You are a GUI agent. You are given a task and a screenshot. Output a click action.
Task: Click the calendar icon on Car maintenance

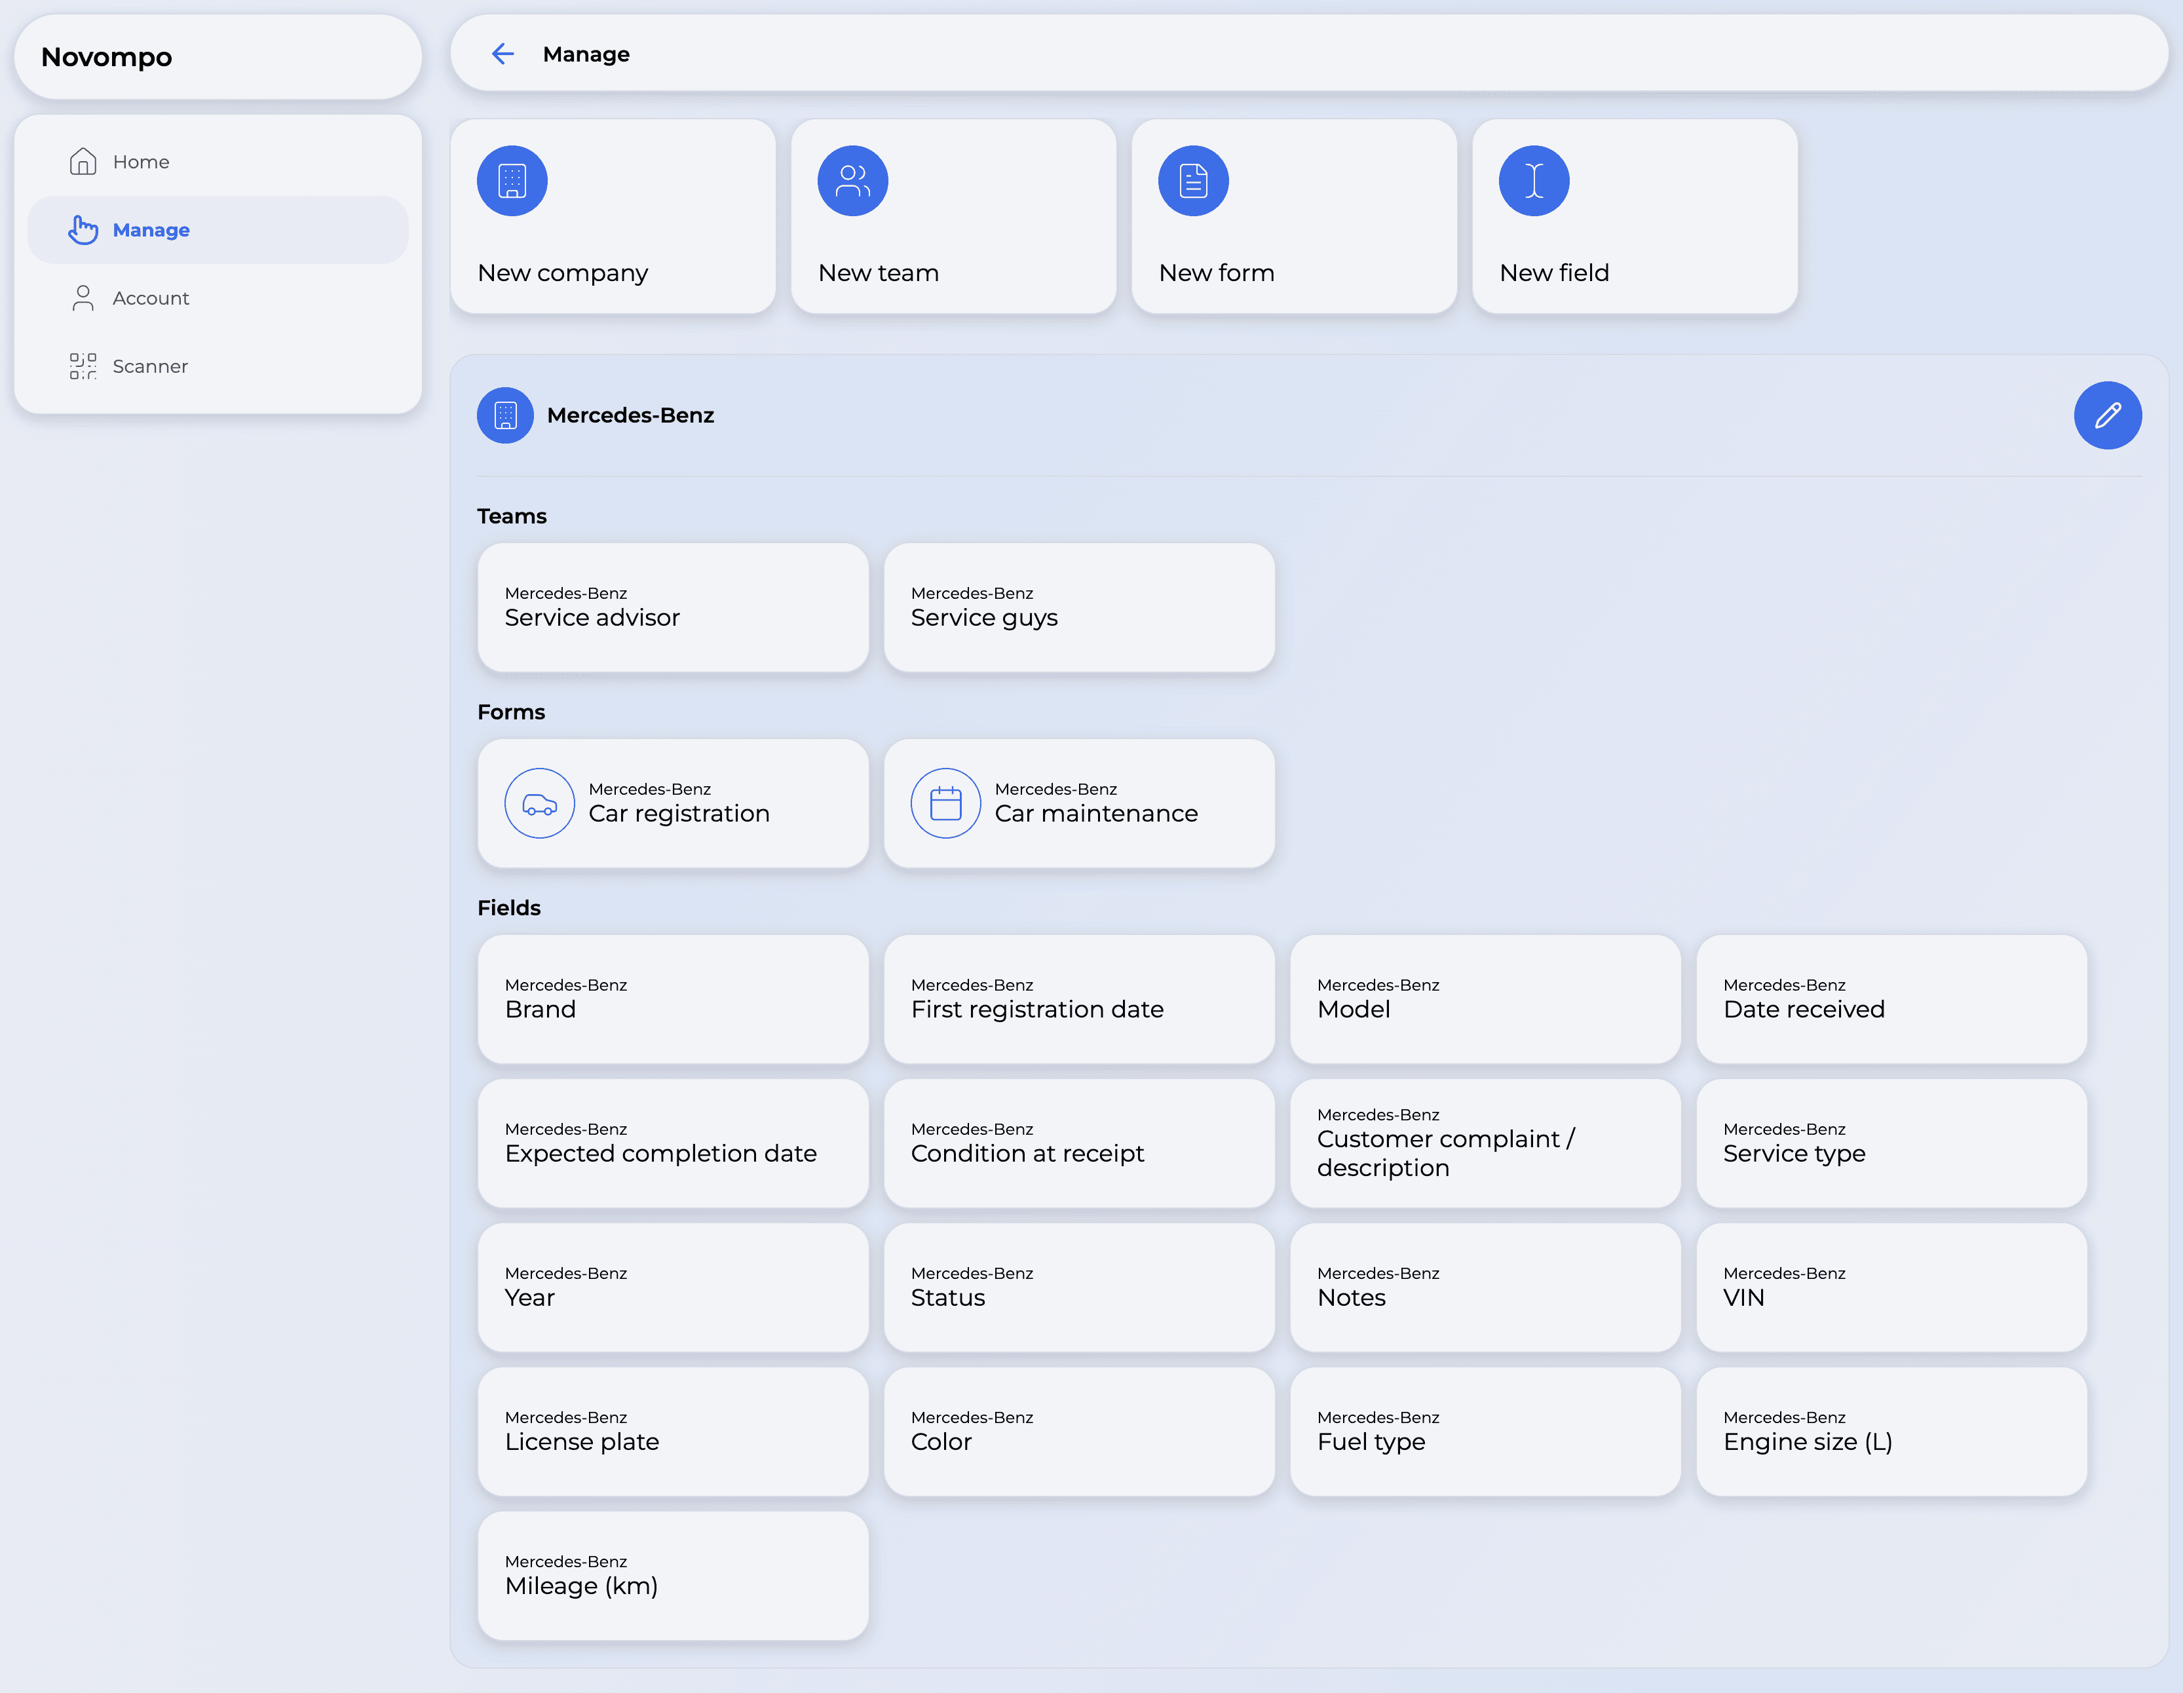945,803
